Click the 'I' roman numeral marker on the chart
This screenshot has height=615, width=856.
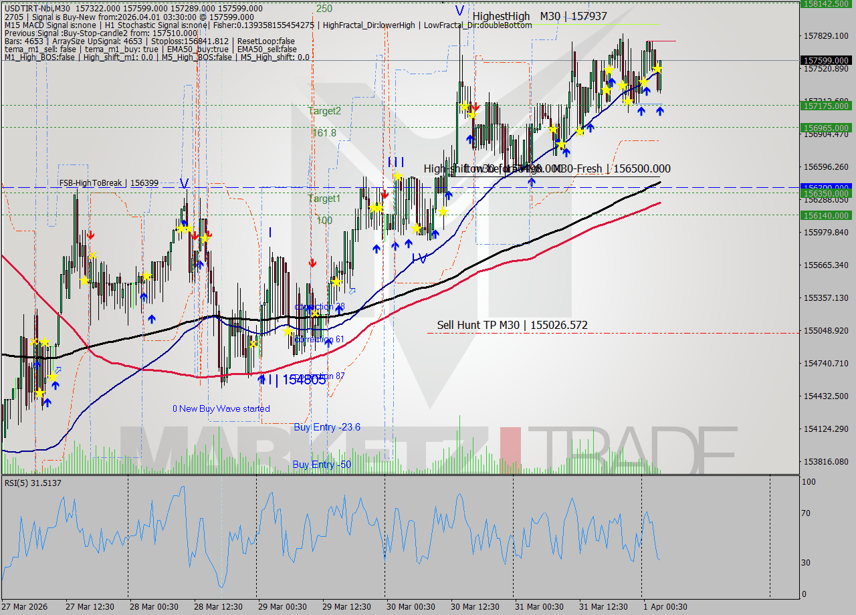pyautogui.click(x=270, y=232)
